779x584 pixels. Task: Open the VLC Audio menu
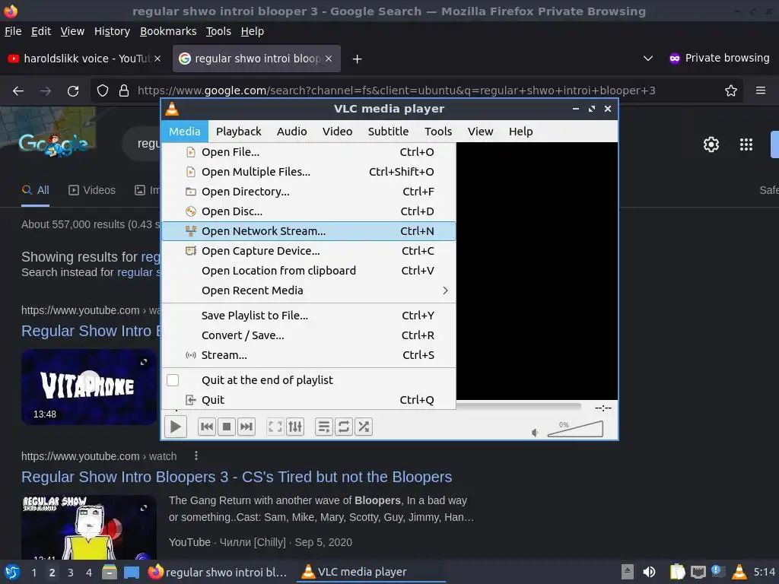point(291,131)
